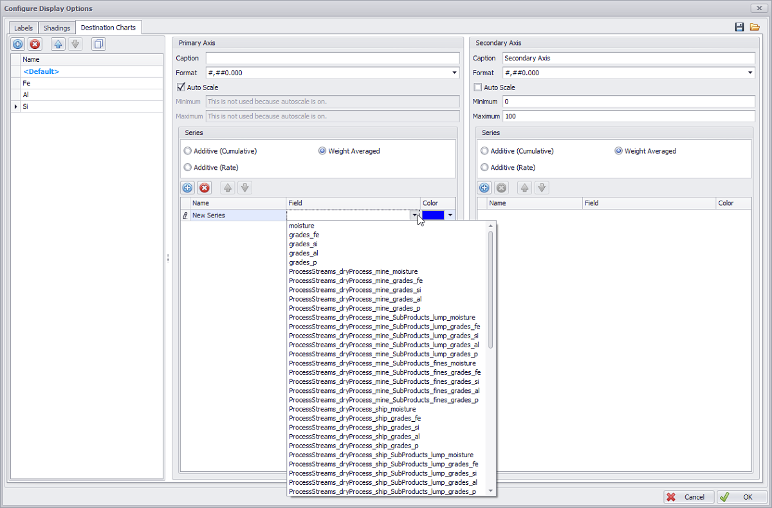The height and width of the screenshot is (508, 772).
Task: Pick ProcessStreams_dryProcess_mine_SubProducts_fines_moisture field
Action: click(383, 363)
